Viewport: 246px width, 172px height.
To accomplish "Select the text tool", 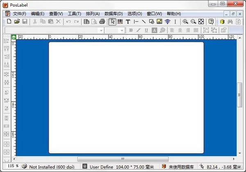I will pos(128,22).
